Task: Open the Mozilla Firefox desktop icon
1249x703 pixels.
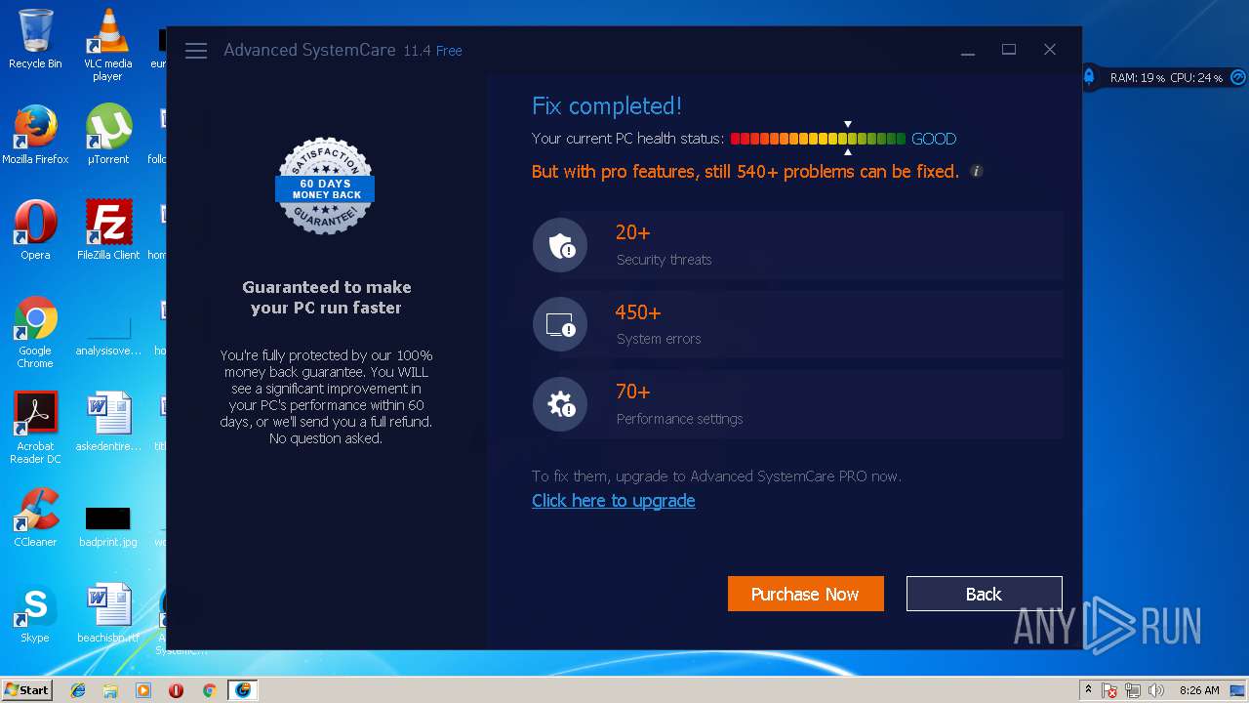Action: (x=35, y=135)
